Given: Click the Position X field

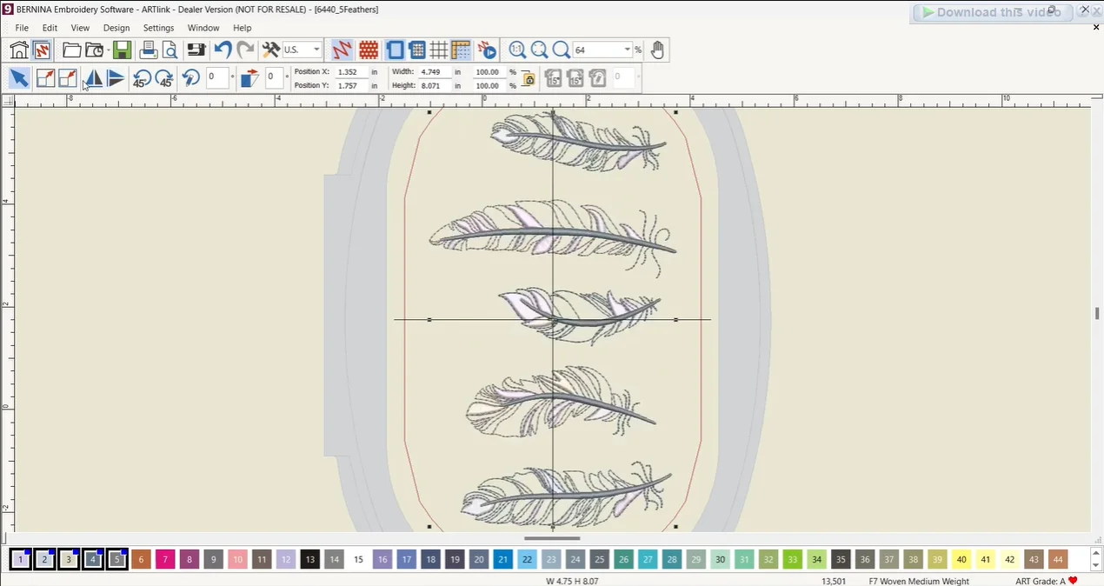Looking at the screenshot, I should (x=351, y=72).
